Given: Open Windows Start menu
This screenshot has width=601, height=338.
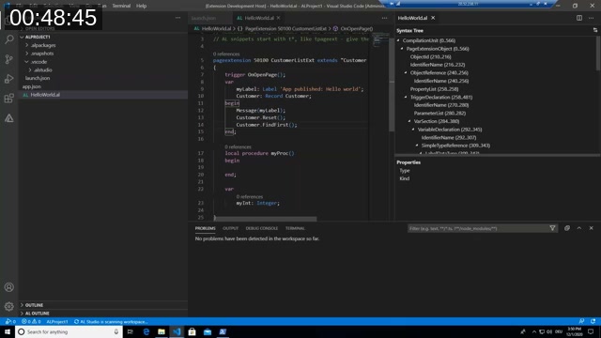Looking at the screenshot, I should 8,331.
